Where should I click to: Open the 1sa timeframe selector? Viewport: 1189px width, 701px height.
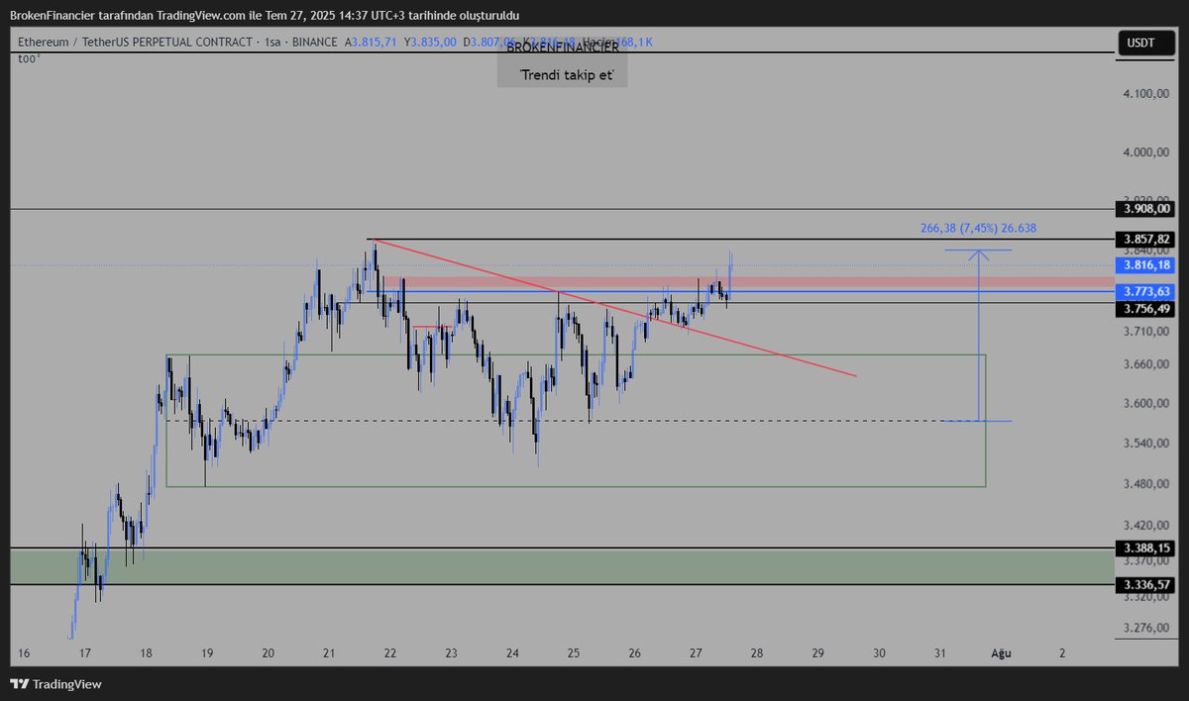coord(270,44)
